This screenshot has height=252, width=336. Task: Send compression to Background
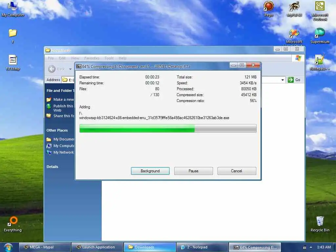pyautogui.click(x=150, y=171)
